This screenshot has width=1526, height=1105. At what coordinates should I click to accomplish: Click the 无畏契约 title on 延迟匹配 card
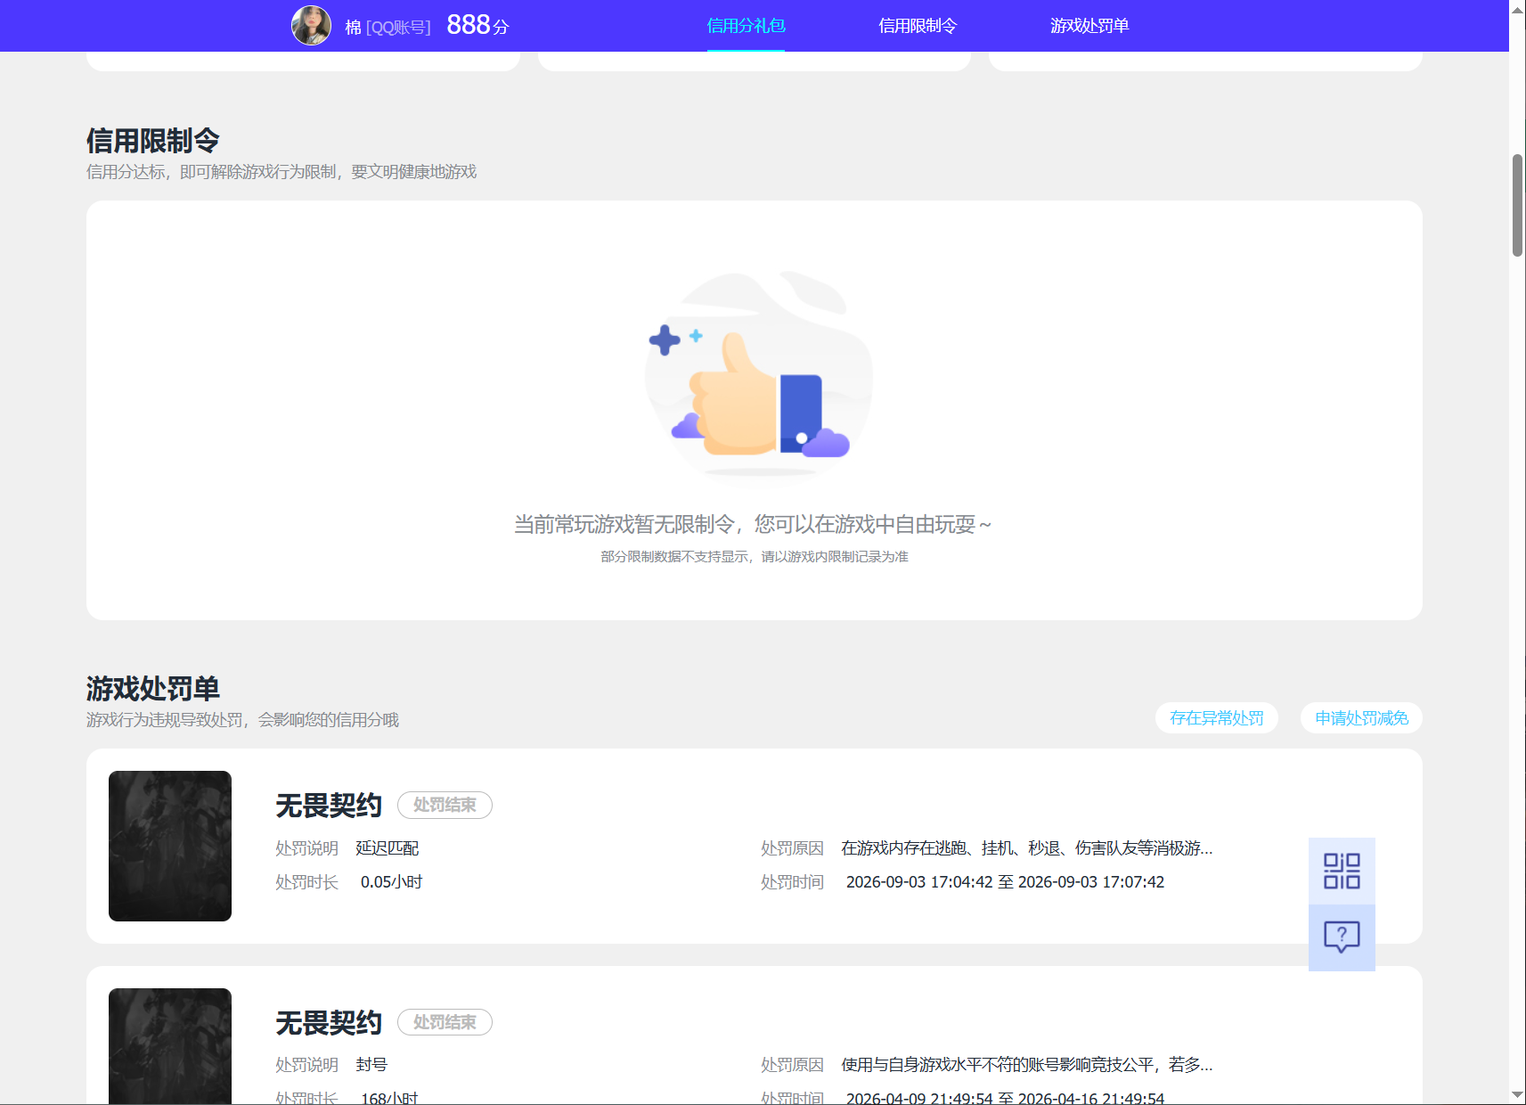tap(329, 806)
